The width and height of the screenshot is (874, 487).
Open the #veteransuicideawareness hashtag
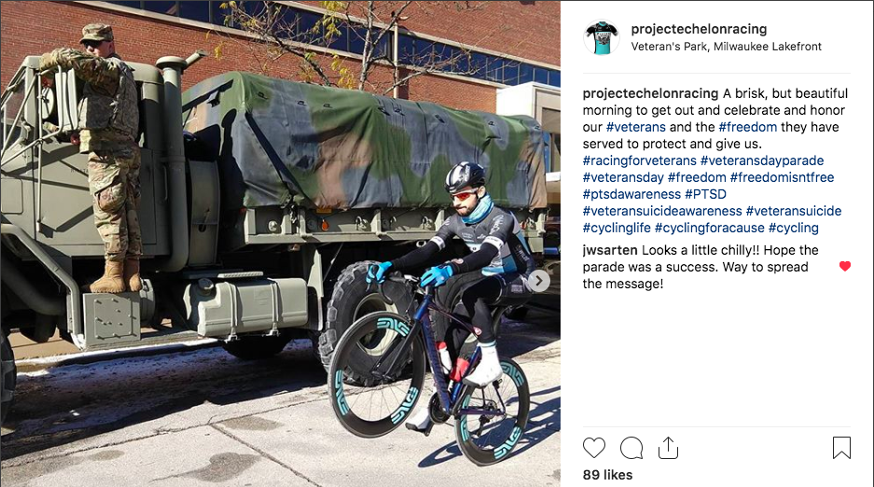tap(662, 211)
